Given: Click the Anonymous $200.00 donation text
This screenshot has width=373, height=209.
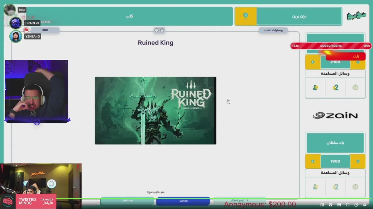Looking at the screenshot, I should pos(260,204).
